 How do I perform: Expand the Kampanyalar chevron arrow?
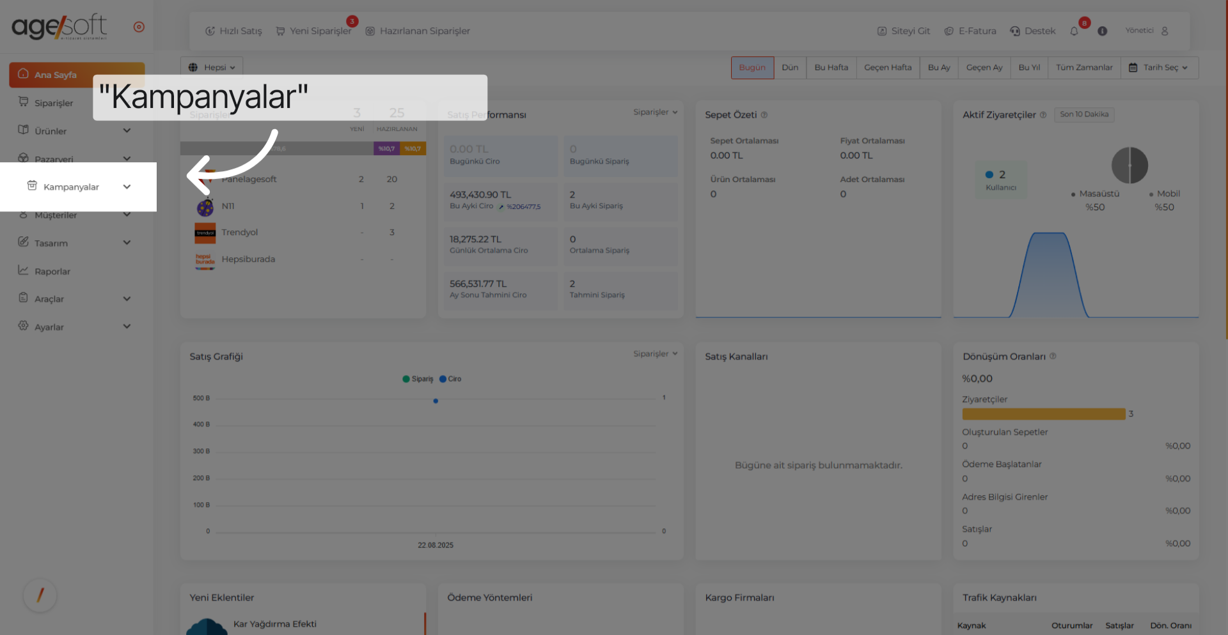click(x=127, y=187)
